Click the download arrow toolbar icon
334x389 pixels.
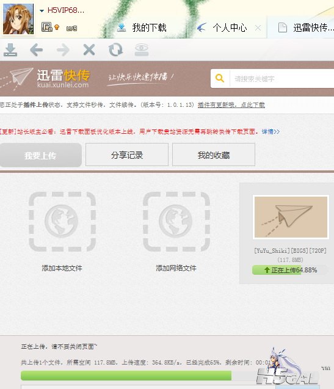[10, 49]
